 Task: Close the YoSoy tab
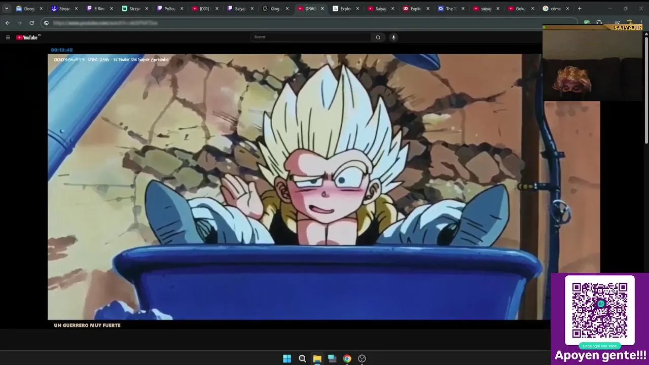click(x=182, y=9)
